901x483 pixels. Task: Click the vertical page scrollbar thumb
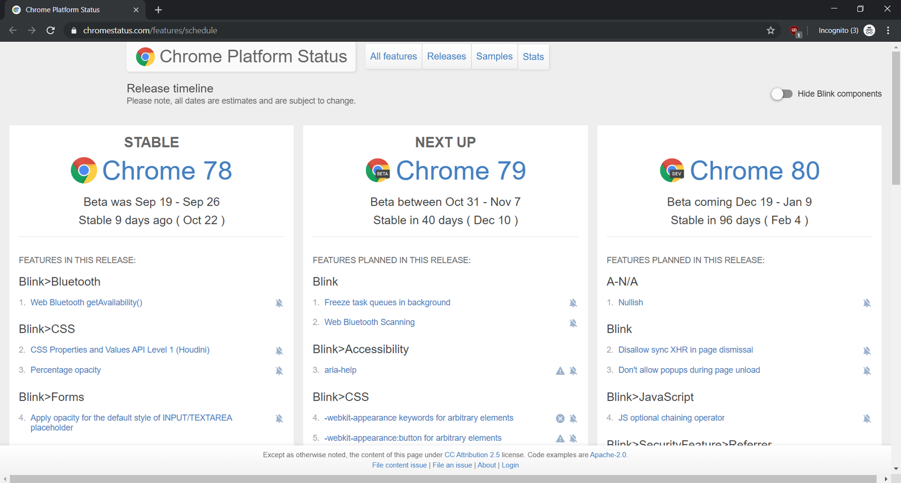pyautogui.click(x=895, y=118)
